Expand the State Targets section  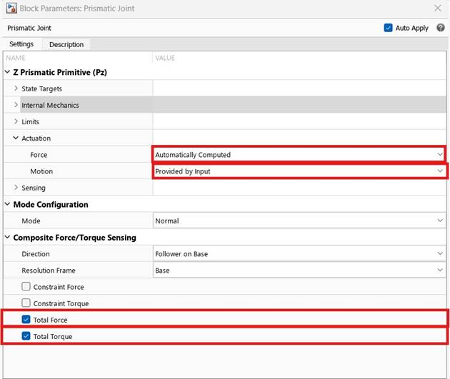click(x=16, y=89)
